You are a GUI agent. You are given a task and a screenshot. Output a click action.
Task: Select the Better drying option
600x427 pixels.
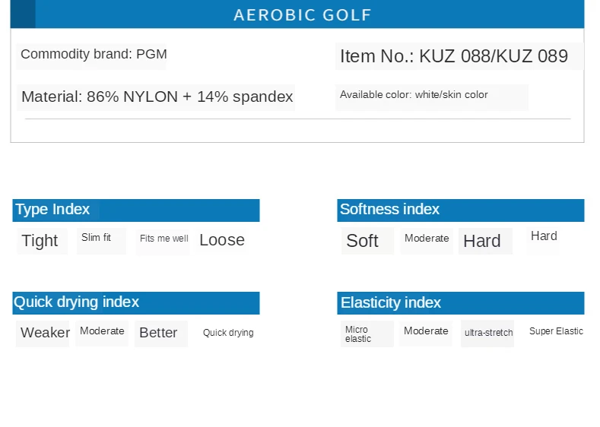158,333
